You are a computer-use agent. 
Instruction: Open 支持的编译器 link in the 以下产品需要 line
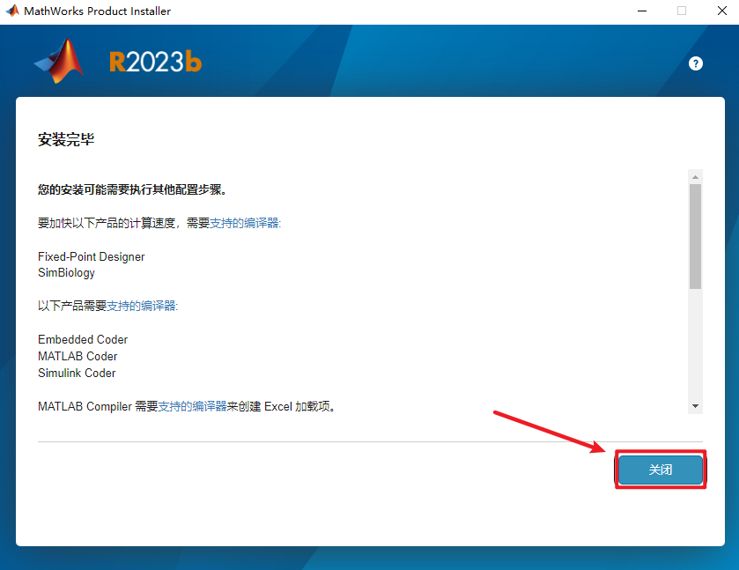coord(142,306)
